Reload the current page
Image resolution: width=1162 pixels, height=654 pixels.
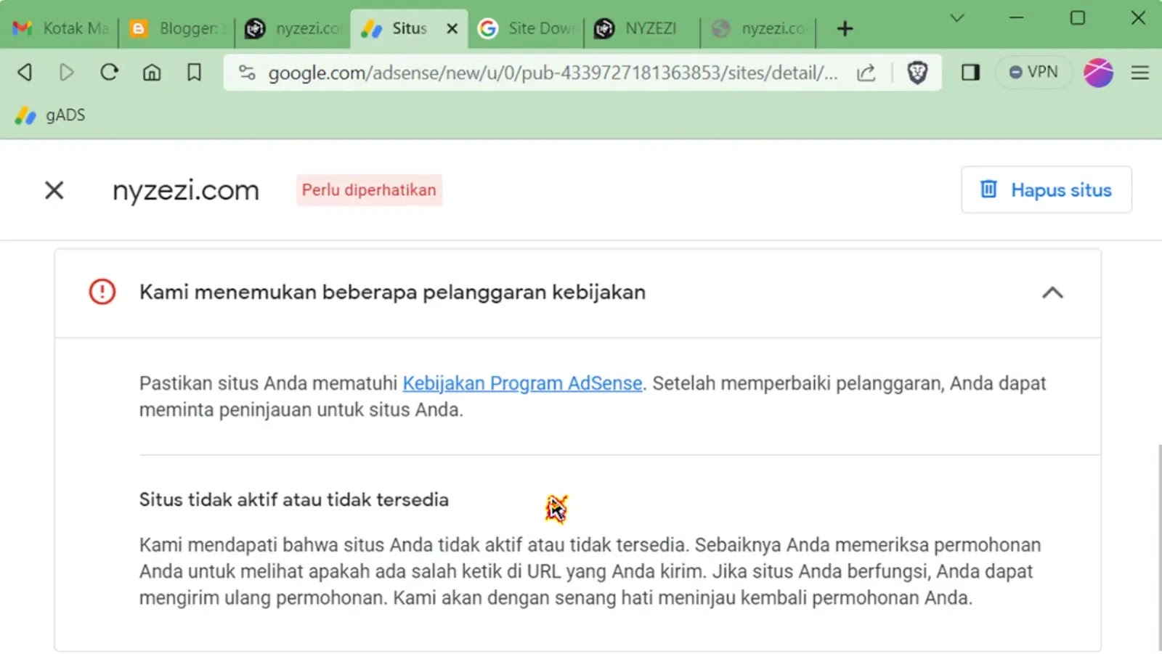(109, 72)
